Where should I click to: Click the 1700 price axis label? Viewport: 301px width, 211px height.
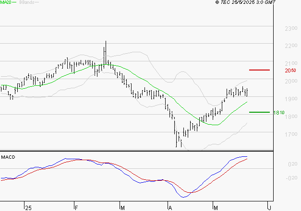291,134
